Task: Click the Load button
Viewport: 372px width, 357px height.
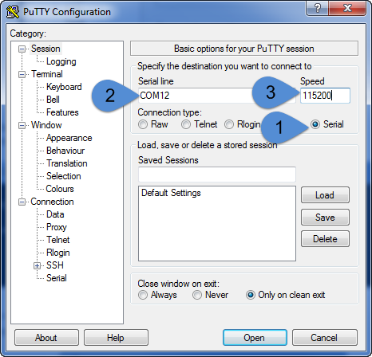Action: click(325, 195)
